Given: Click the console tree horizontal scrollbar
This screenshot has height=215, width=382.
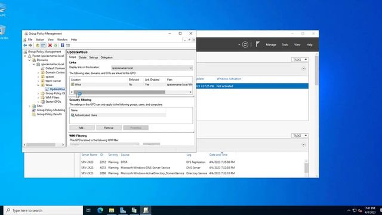Looking at the screenshot, I should point(41,145).
